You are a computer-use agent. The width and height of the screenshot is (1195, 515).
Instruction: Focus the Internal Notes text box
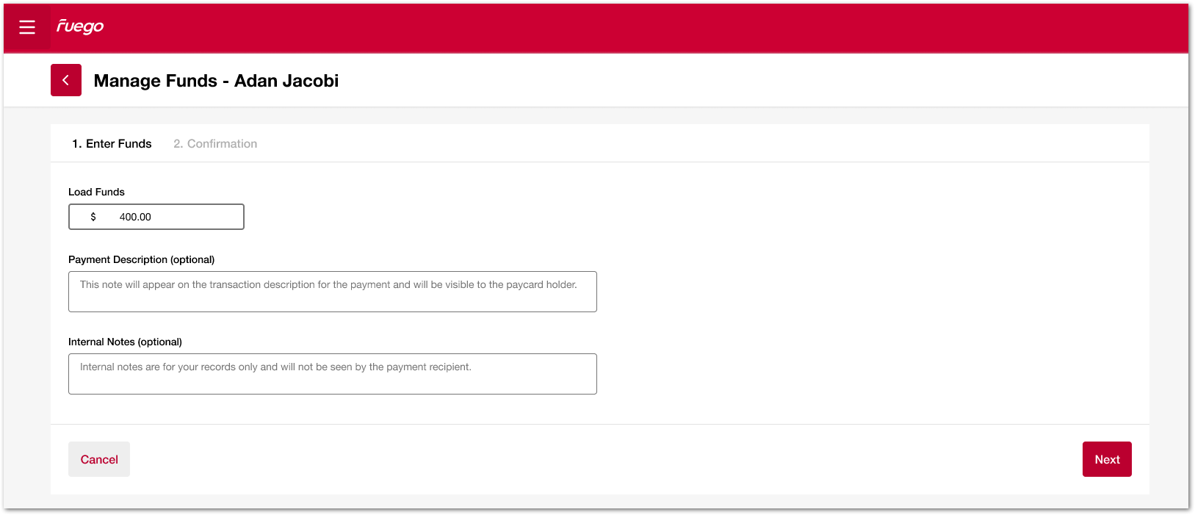[x=332, y=374]
